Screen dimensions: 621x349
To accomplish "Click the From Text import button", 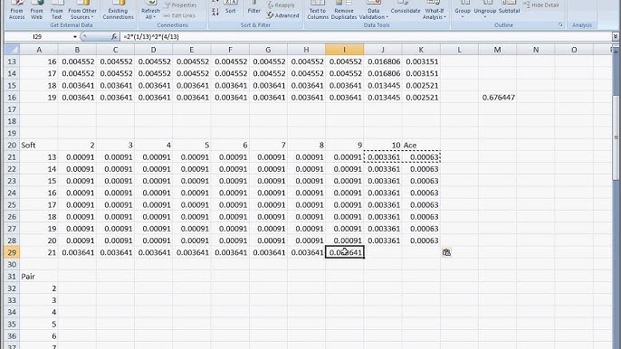I will 56,10.
